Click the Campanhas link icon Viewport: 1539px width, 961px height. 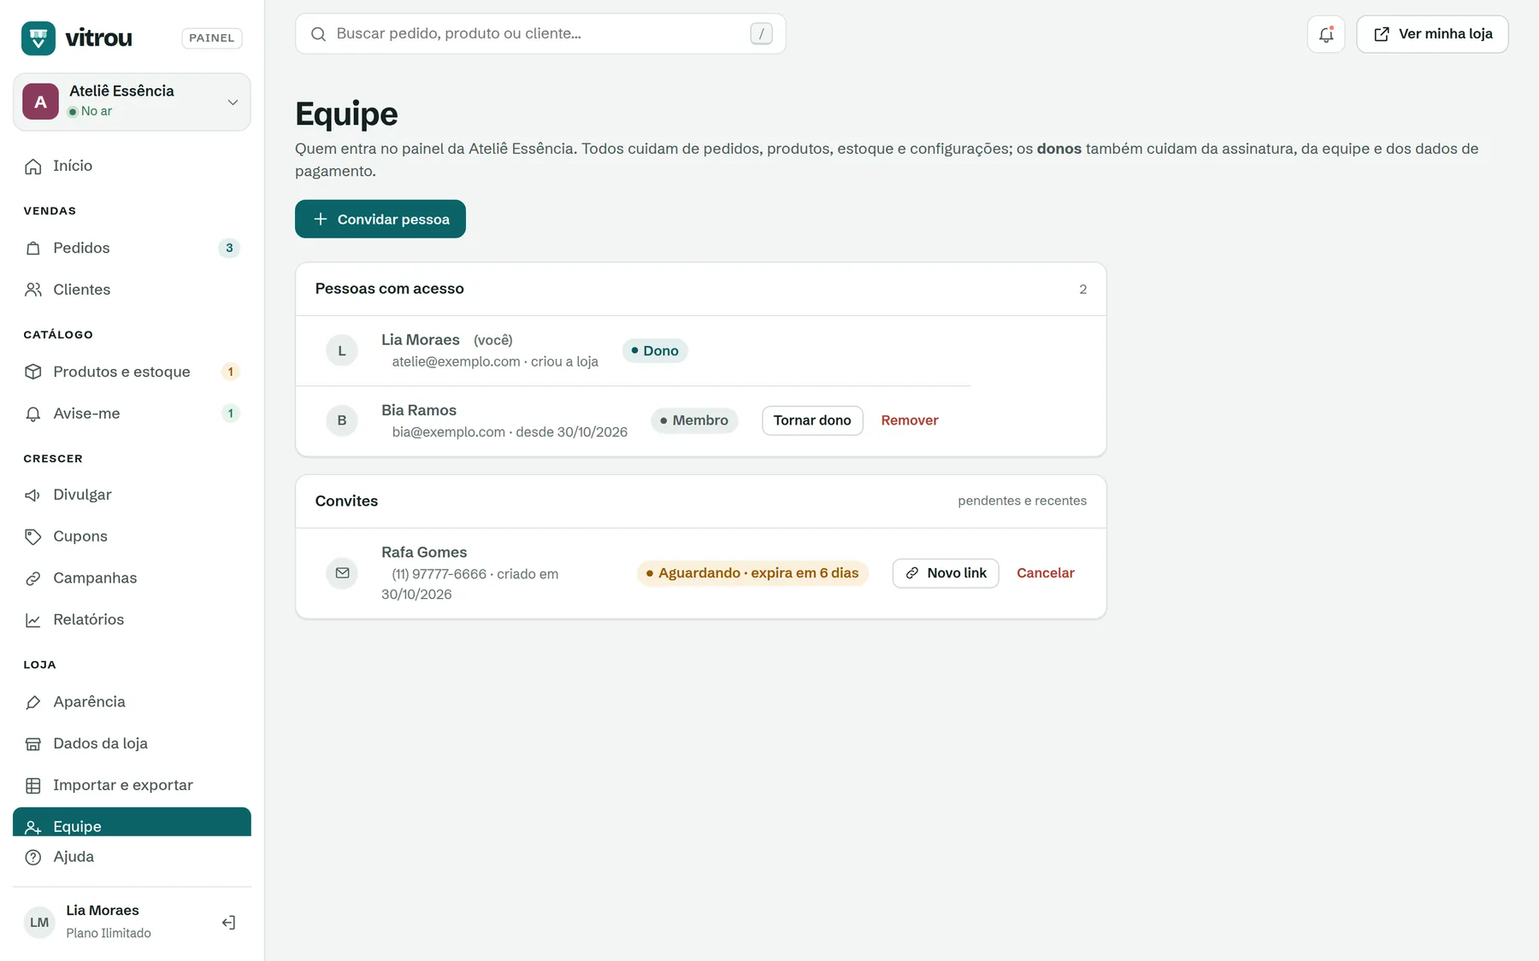click(33, 578)
